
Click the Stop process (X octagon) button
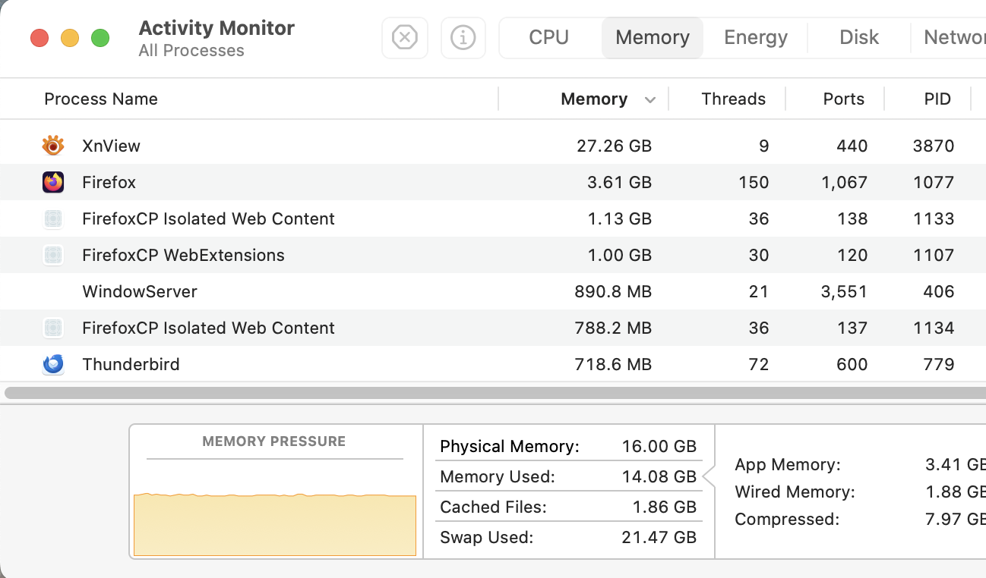[405, 37]
